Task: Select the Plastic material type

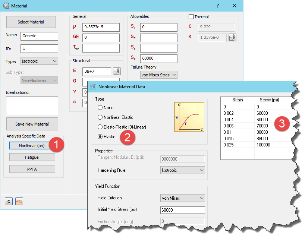Action: 100,137
